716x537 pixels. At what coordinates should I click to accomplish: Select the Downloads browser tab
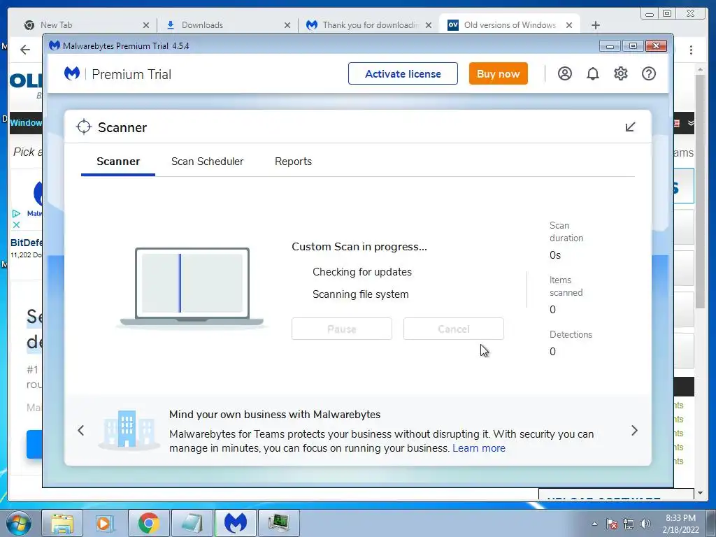pyautogui.click(x=227, y=25)
